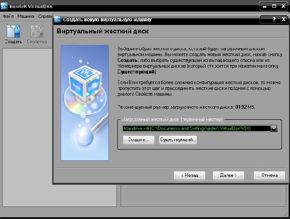The image size is (290, 219).
Task: Click the Создать... button for new disk
Action: click(138, 140)
